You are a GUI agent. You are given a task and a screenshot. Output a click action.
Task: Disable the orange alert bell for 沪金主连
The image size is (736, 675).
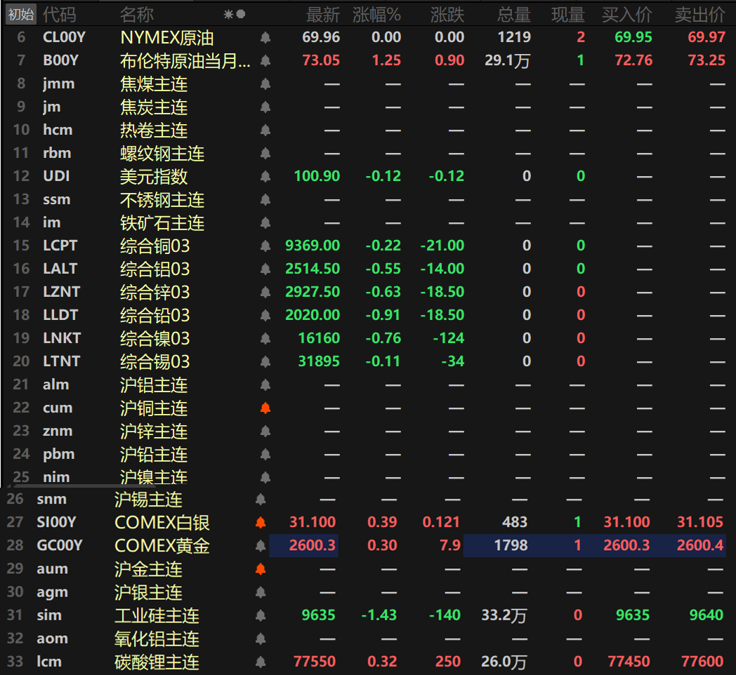click(261, 569)
